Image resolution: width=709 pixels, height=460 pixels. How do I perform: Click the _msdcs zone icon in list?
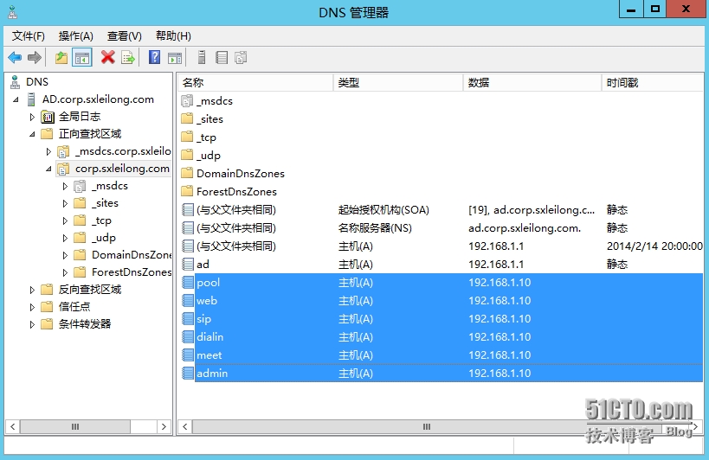coord(187,100)
